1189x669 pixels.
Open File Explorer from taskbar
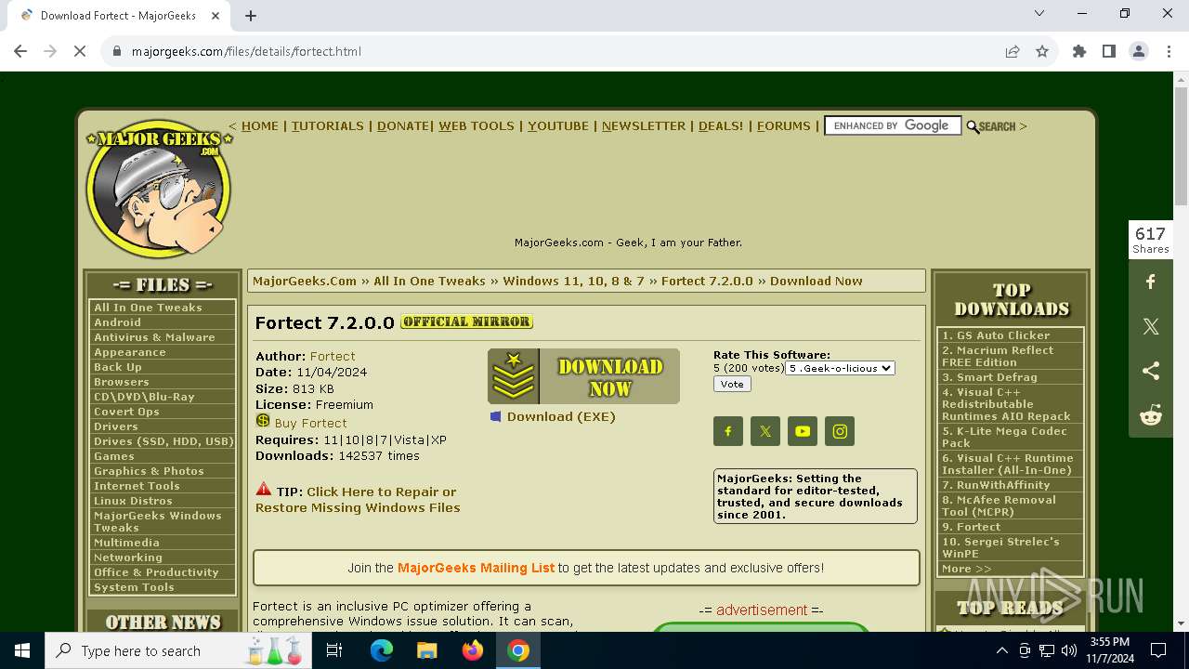point(427,650)
